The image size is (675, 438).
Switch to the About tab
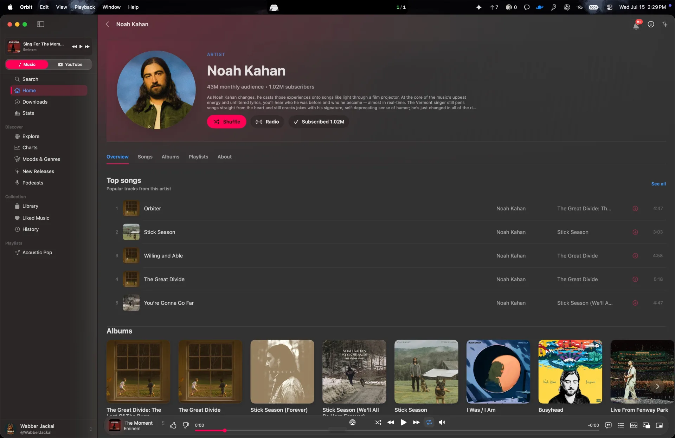(224, 157)
